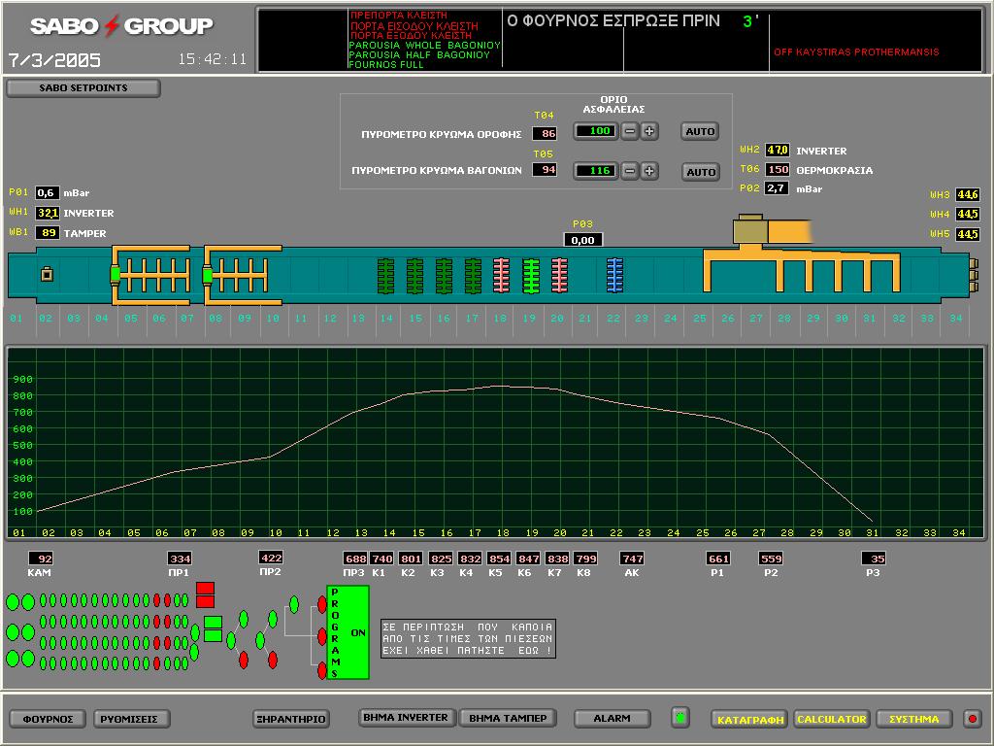The height and width of the screenshot is (746, 994).
Task: Toggle AUTO for ΠΥΡΟΜΕΤΡΟ ΚΡΥΩΜΑ ΒΑΓΟΝΙΩΝ
Action: pyautogui.click(x=701, y=172)
